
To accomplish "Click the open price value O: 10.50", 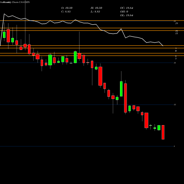I will tap(67, 8).
